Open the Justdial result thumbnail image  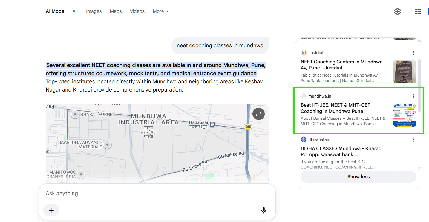[x=405, y=72]
